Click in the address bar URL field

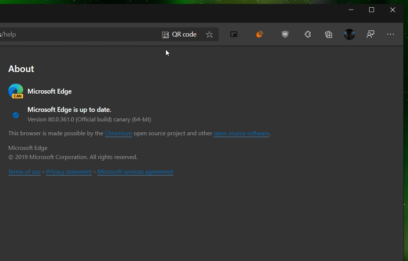click(x=73, y=34)
